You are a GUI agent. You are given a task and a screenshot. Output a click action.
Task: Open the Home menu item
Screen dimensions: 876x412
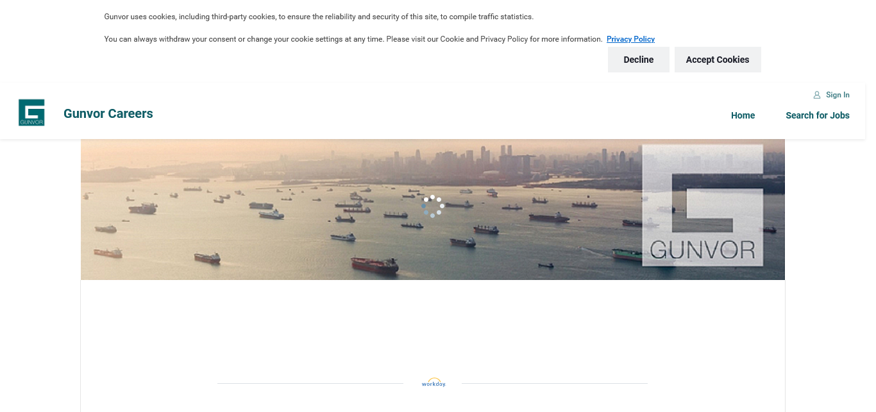(743, 115)
